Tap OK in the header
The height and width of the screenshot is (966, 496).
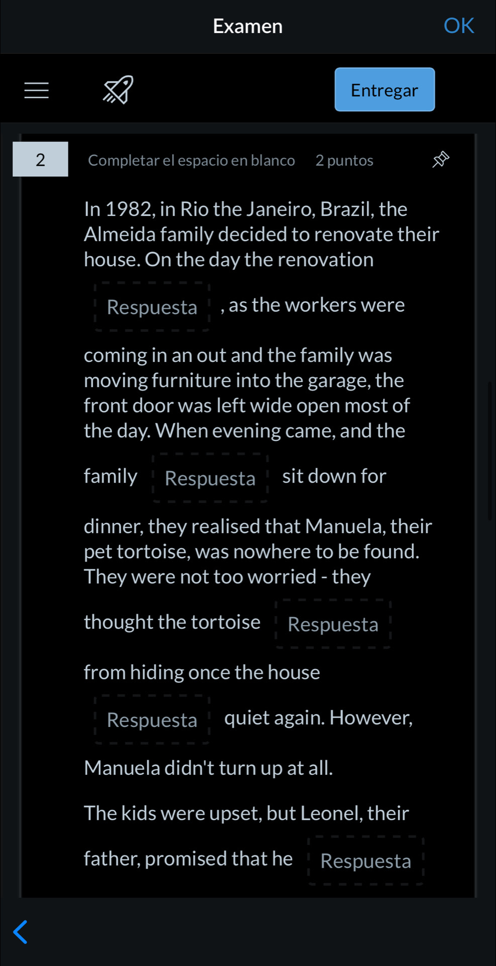click(x=459, y=26)
